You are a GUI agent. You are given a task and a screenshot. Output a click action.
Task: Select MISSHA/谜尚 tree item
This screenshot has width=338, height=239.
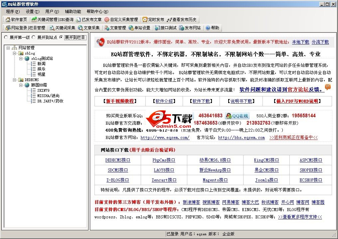(x=48, y=96)
